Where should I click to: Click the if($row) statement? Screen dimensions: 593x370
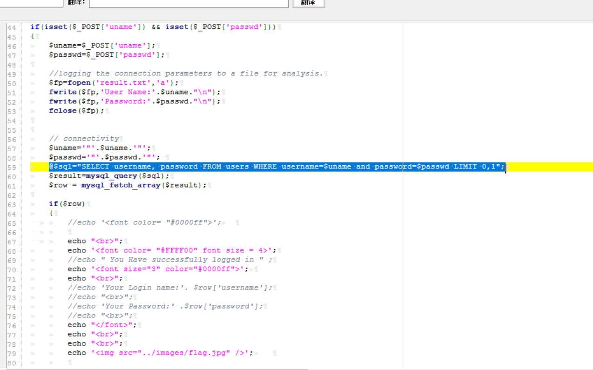point(67,204)
